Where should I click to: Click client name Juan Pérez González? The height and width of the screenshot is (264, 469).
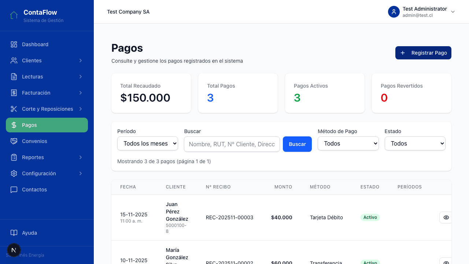[177, 212]
